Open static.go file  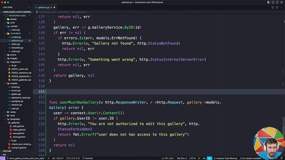[x=16, y=44]
